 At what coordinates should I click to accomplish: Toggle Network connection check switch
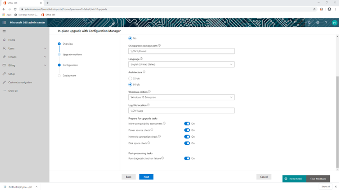point(187,137)
